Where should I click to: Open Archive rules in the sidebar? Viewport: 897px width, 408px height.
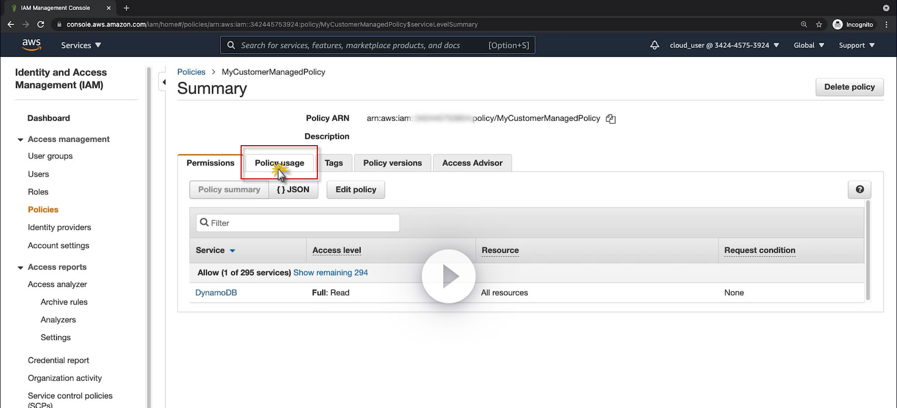click(64, 302)
